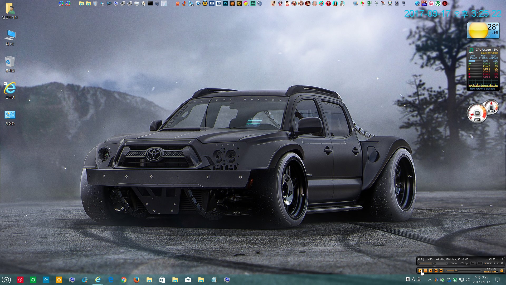Open the Photoshop icon in the top dock
The image size is (506, 285).
point(225,3)
